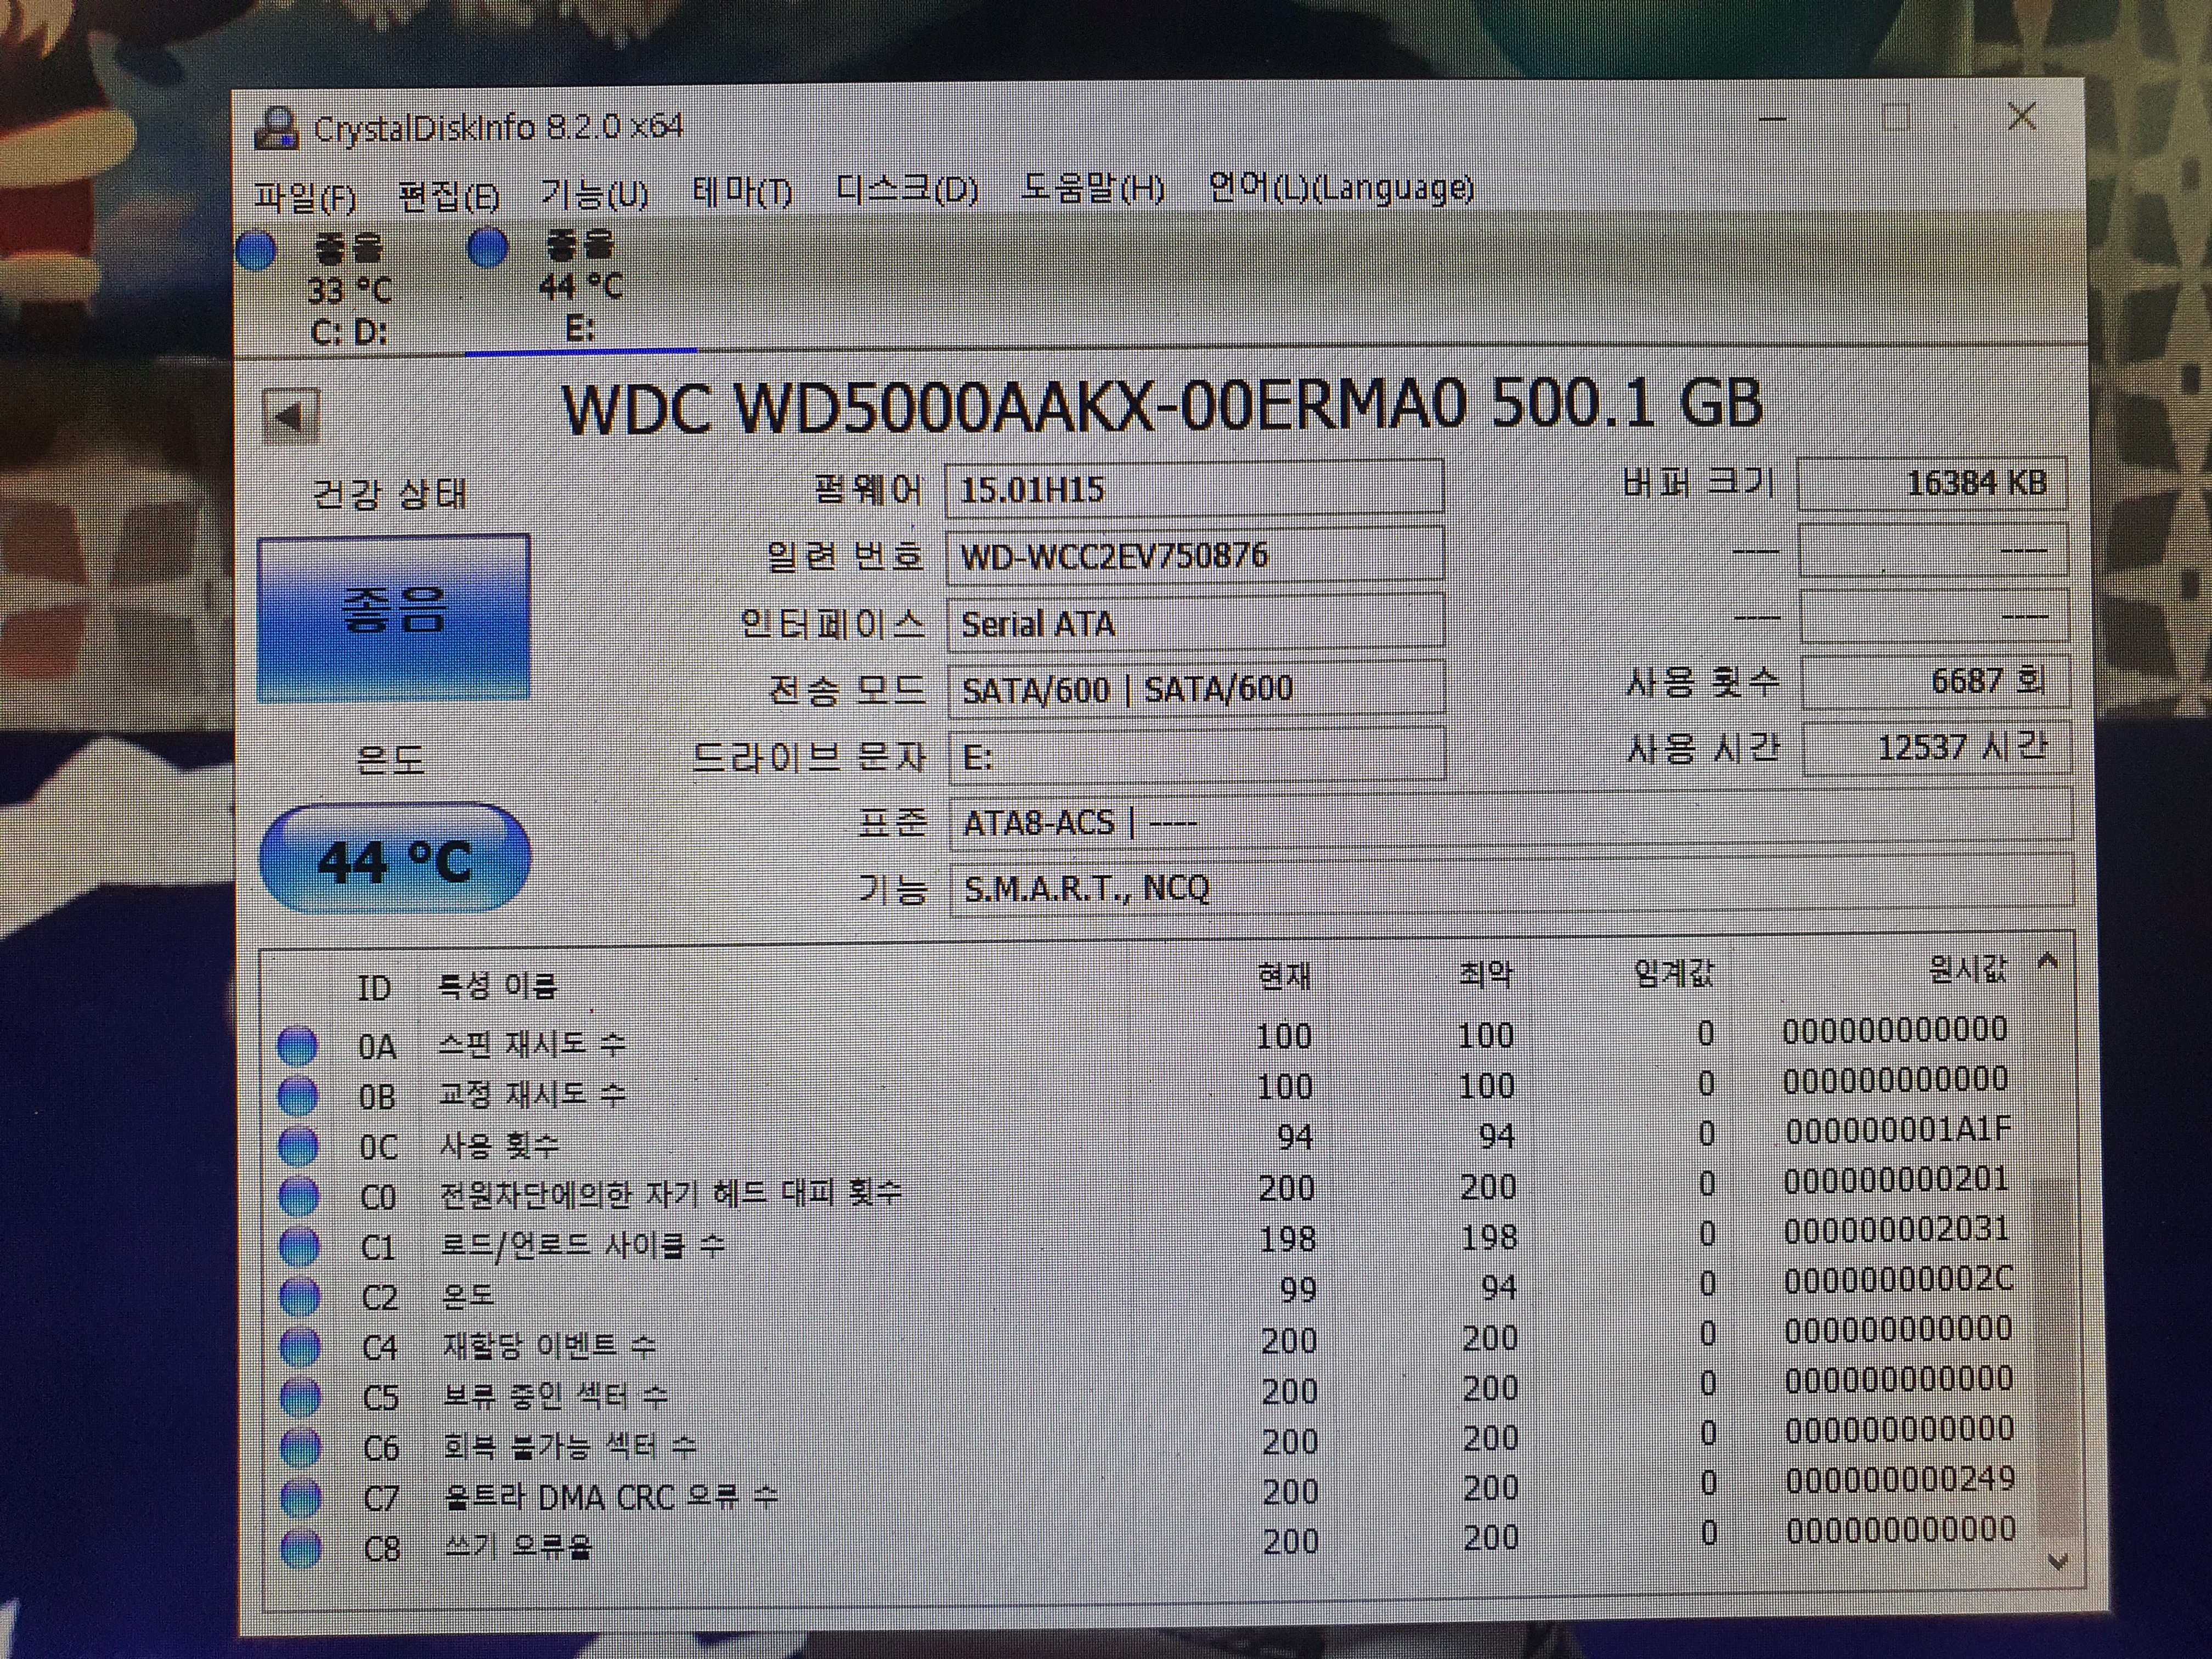Click the buffer size value 16384 KB
2212x1659 pixels.
(1932, 483)
